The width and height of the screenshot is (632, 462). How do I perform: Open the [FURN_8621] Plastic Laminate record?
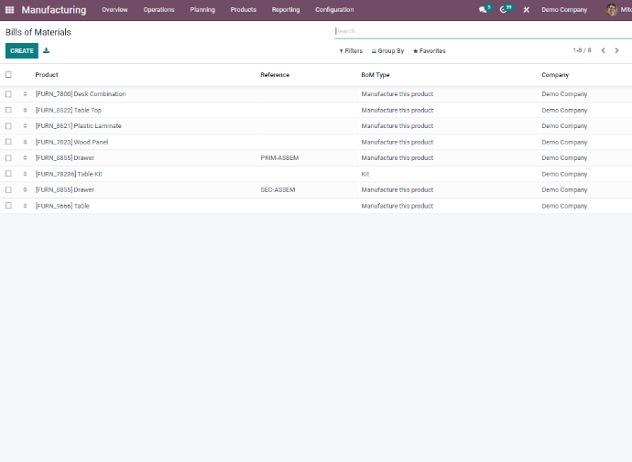click(x=78, y=126)
